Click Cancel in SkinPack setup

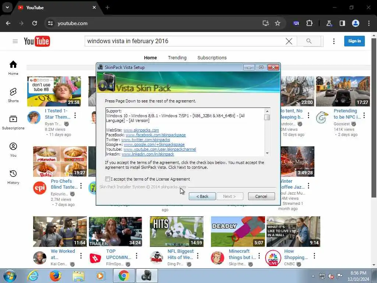tap(261, 196)
